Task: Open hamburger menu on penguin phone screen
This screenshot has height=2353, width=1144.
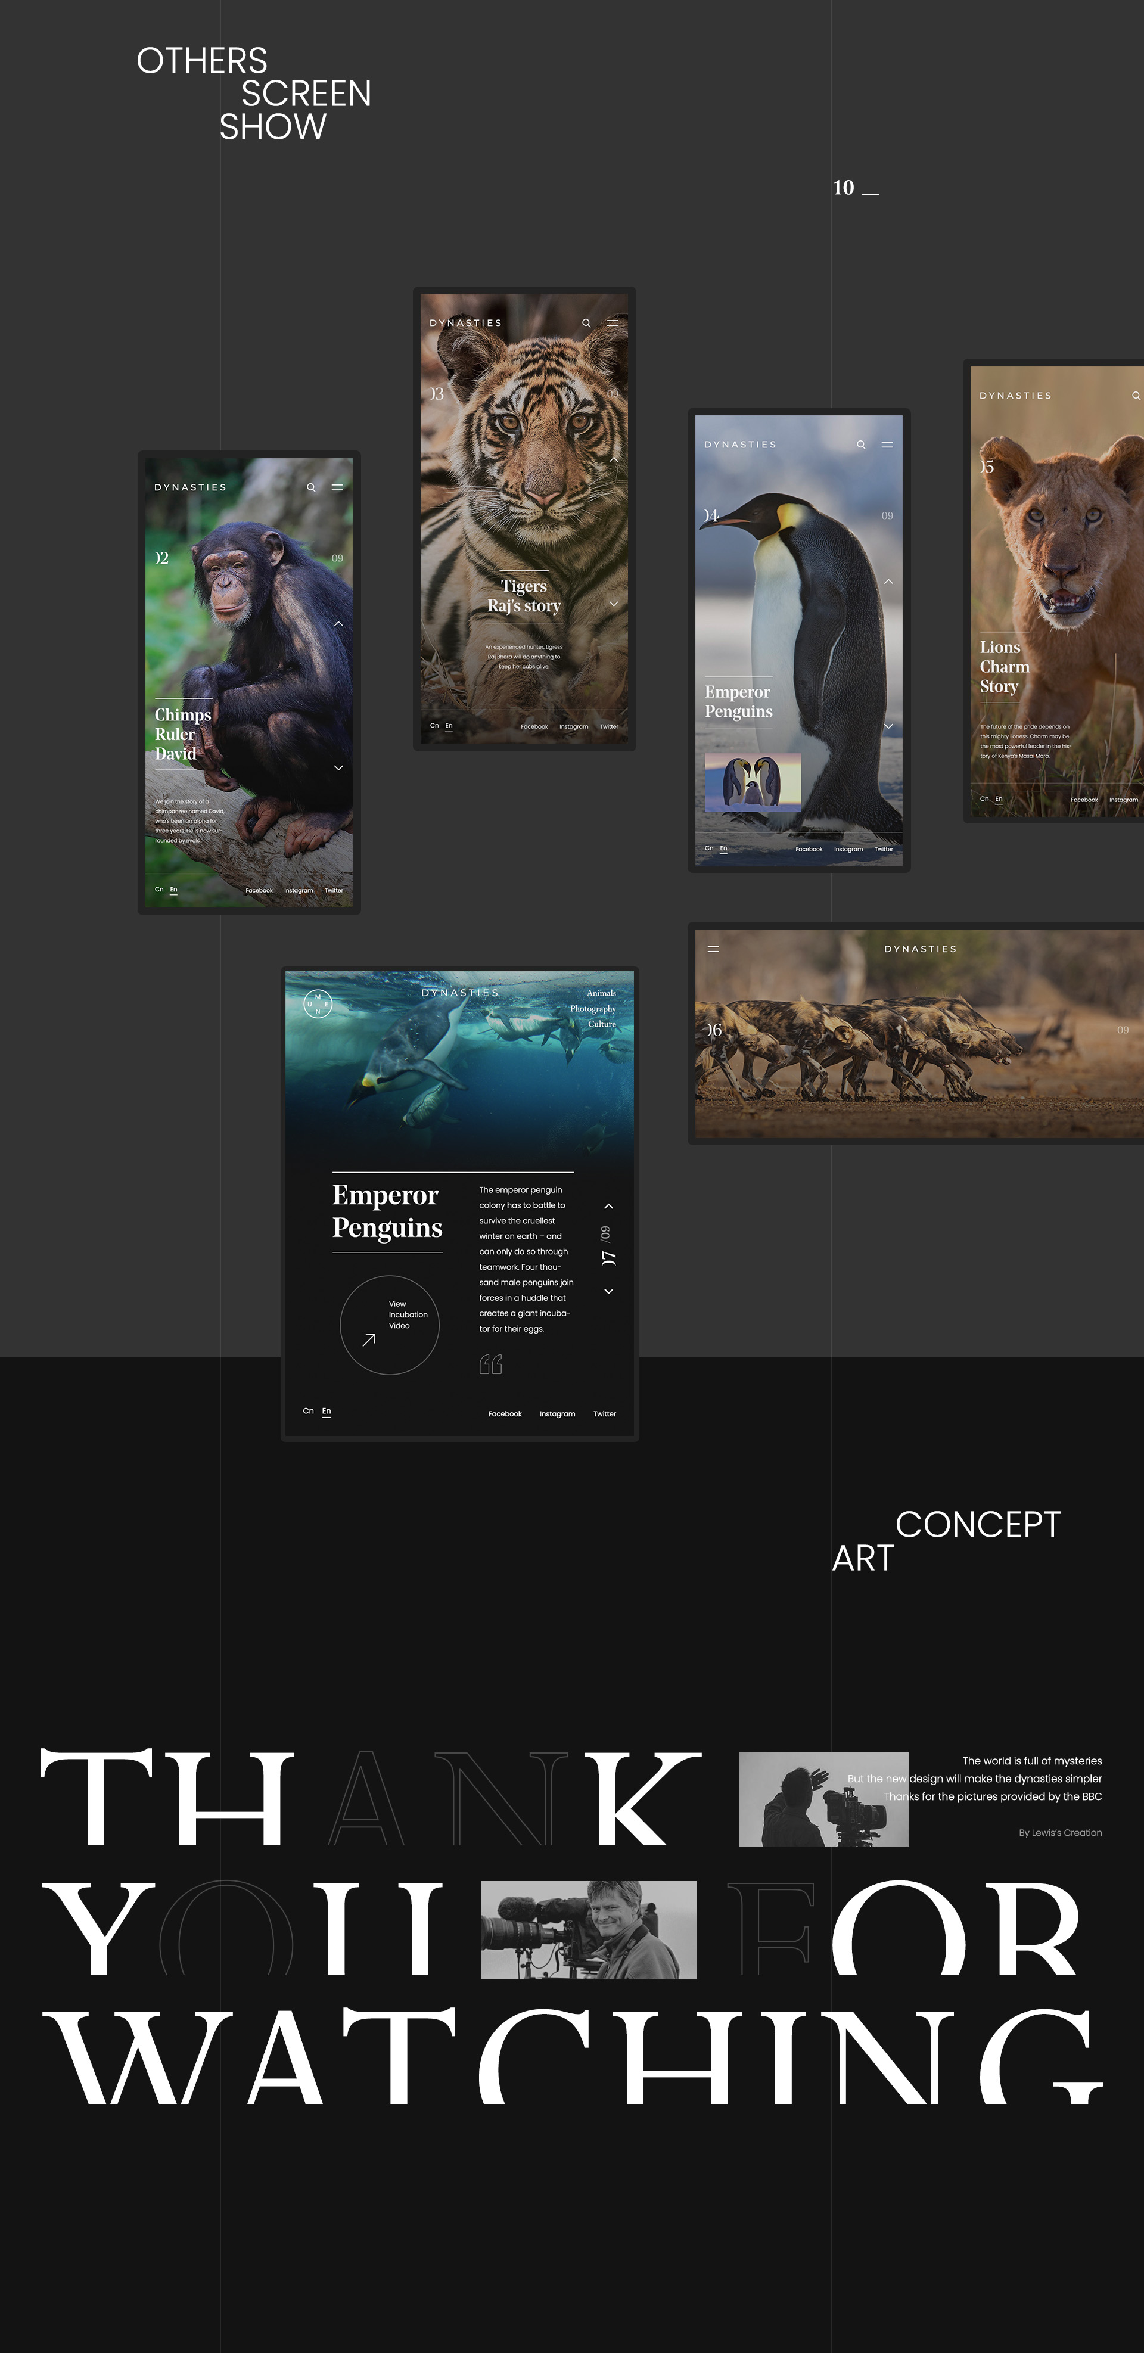Action: click(x=887, y=445)
